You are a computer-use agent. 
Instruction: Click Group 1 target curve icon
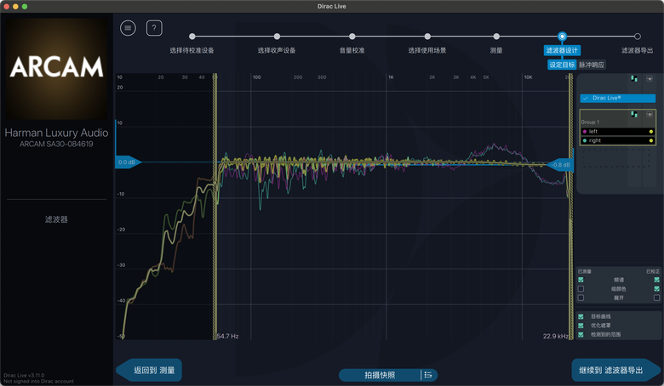pyautogui.click(x=650, y=114)
